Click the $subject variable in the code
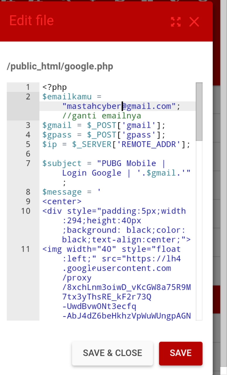The image size is (227, 375). [x=62, y=163]
